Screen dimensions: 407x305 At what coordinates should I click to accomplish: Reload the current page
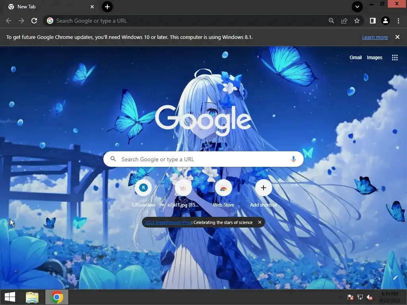coord(34,21)
